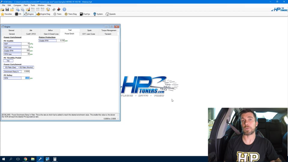Click the Enrichment Ramp In label
Viewport: 288px width, 162px height.
click(x=12, y=71)
